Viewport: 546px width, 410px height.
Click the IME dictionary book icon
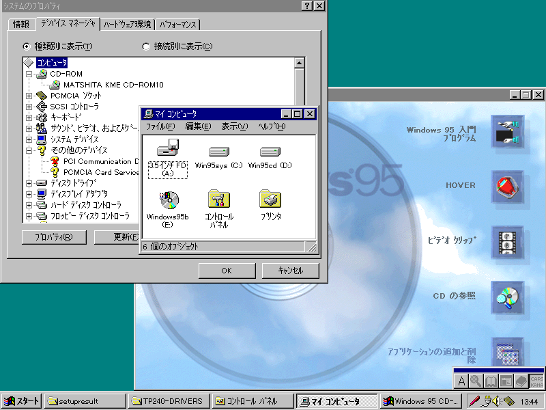[x=521, y=381]
